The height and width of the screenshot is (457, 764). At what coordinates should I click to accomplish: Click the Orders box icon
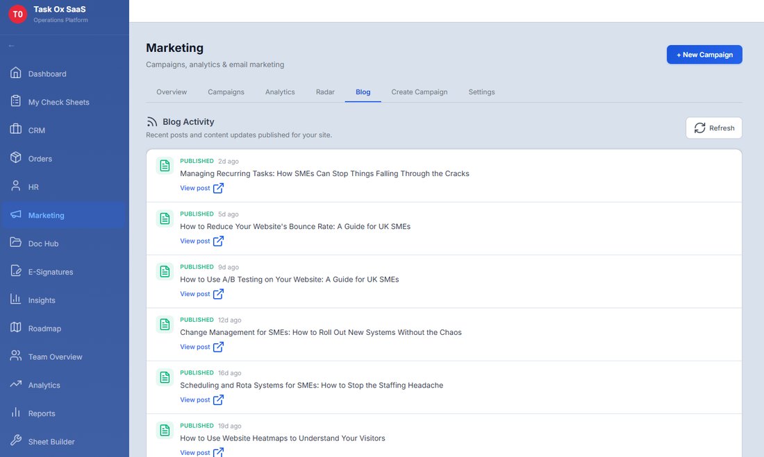(15, 157)
